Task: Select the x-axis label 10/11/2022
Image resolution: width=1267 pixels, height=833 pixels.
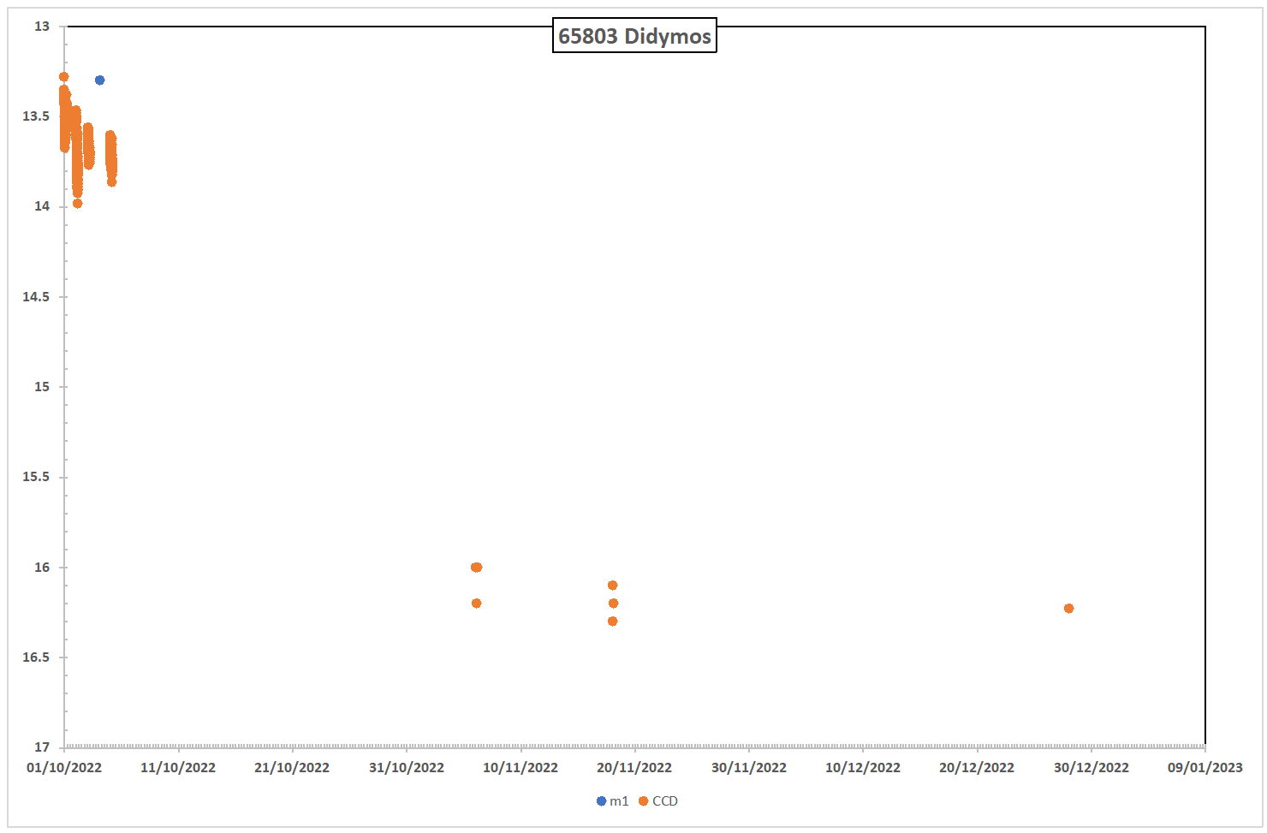Action: [520, 768]
